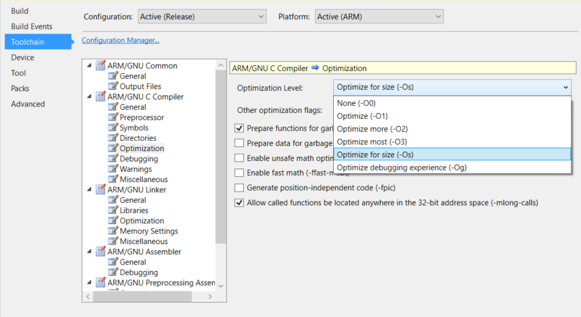Uncheck the -mlong-calls option checkbox
581x317 pixels.
coord(240,203)
